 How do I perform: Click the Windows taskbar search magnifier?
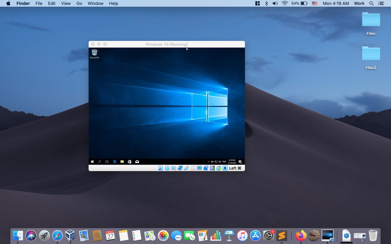[x=99, y=162]
